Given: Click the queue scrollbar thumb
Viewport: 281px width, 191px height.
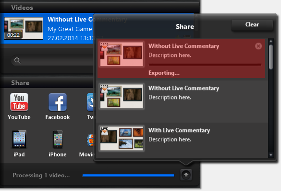Looking at the screenshot, I should [271, 57].
